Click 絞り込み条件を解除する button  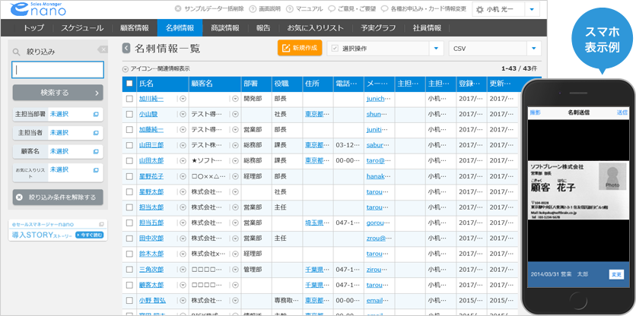[58, 197]
